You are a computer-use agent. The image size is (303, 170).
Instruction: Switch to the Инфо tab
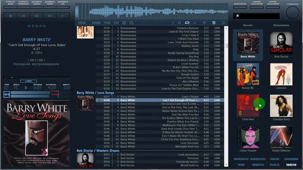241,165
